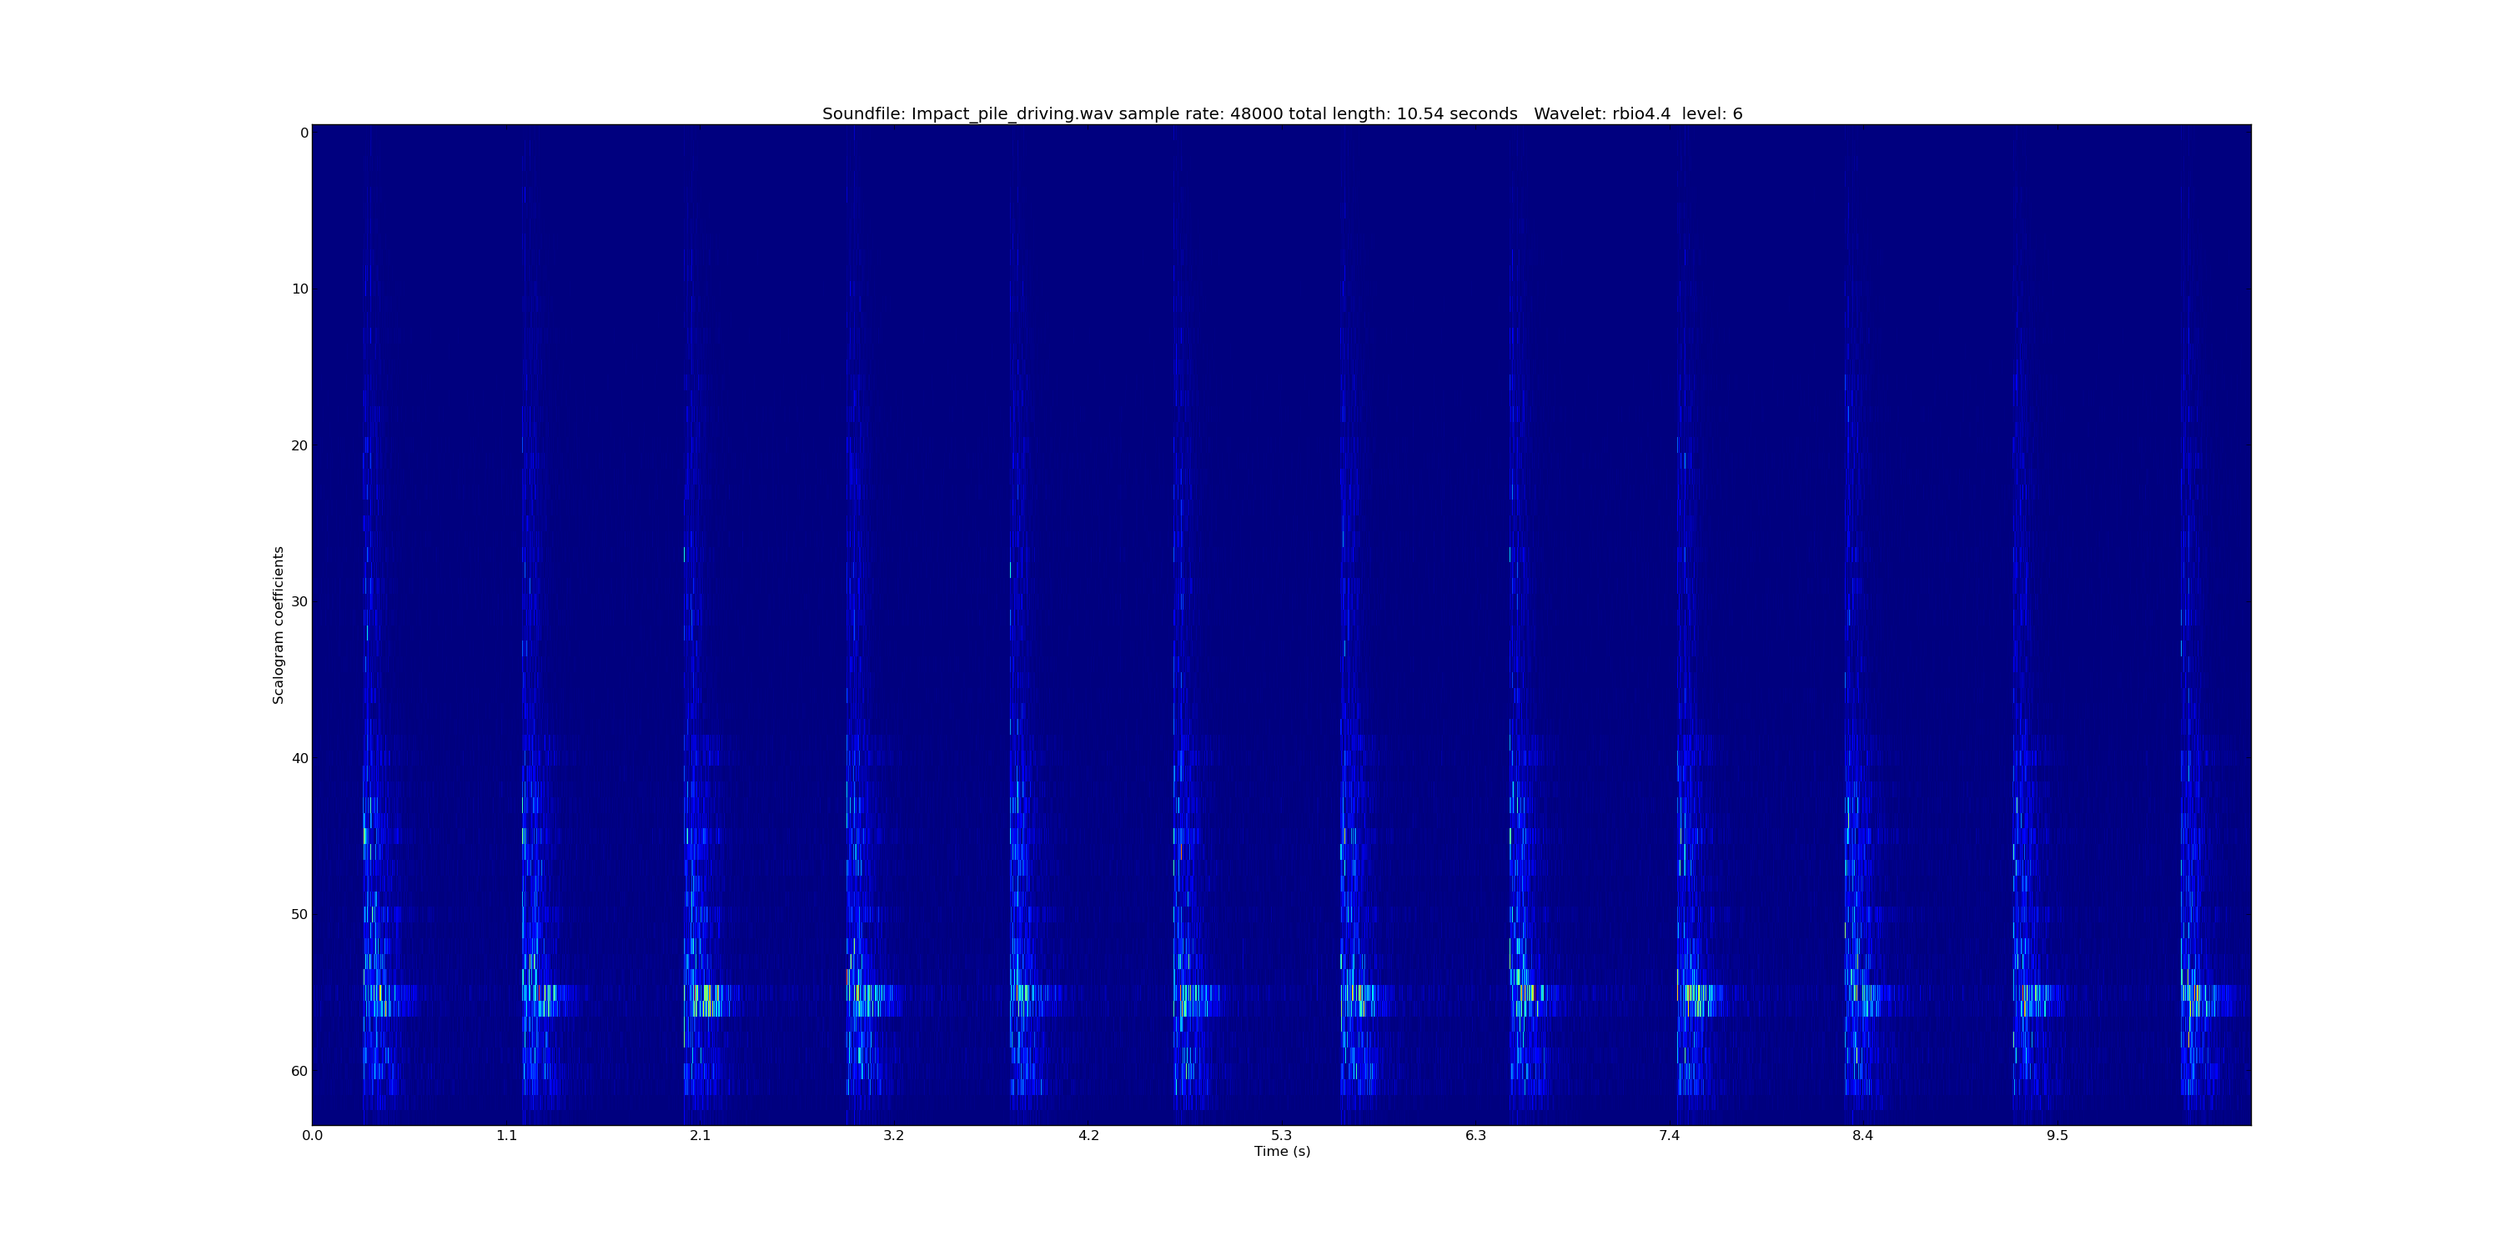Click the 9.5 time axis tick
Viewport: 2502px width, 1251px height.
[x=2057, y=1135]
